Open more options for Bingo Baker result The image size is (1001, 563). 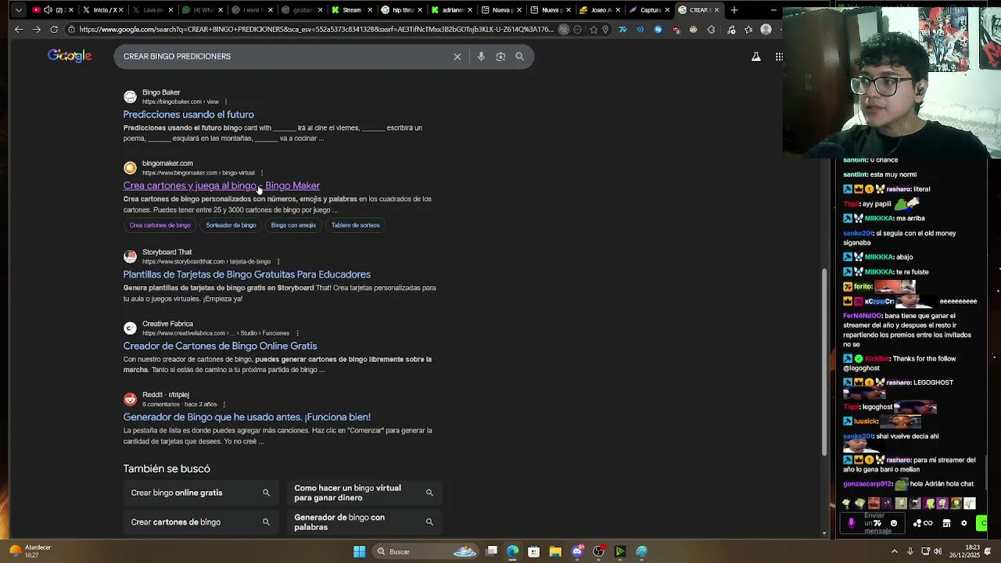tap(226, 102)
